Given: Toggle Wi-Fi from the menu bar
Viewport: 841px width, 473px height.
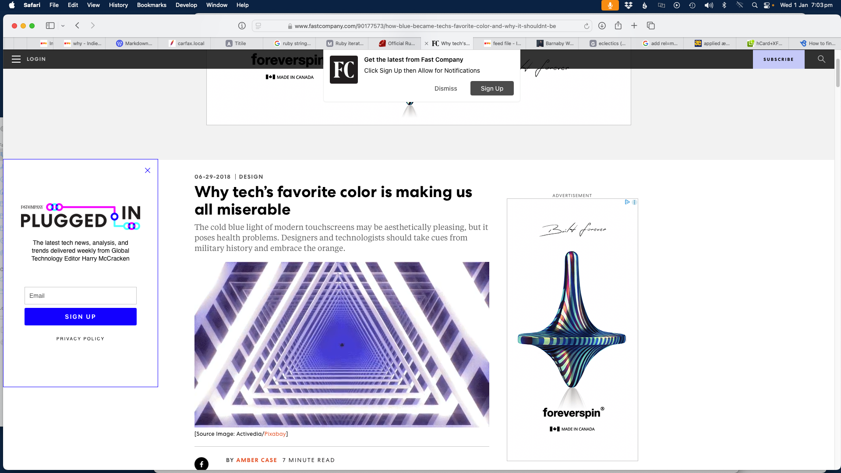Looking at the screenshot, I should tap(739, 6).
